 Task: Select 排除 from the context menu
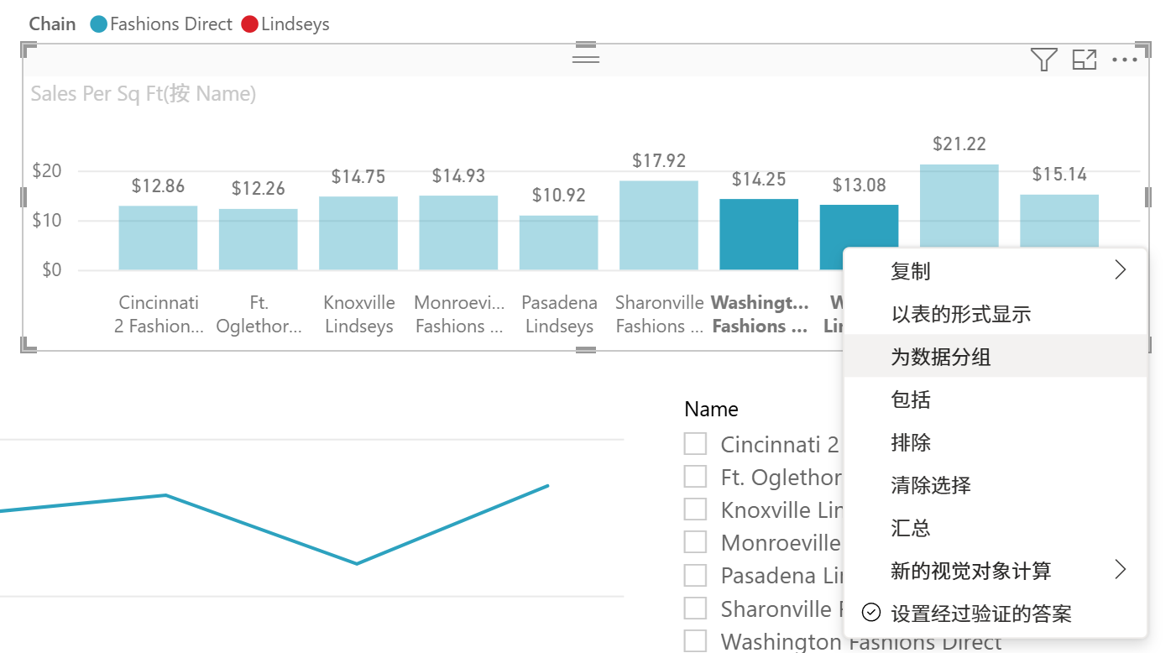coord(995,441)
